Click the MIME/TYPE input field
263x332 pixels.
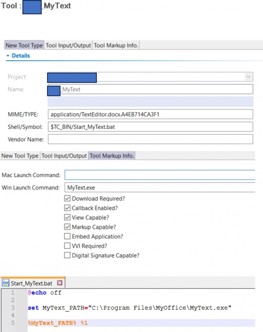150,114
